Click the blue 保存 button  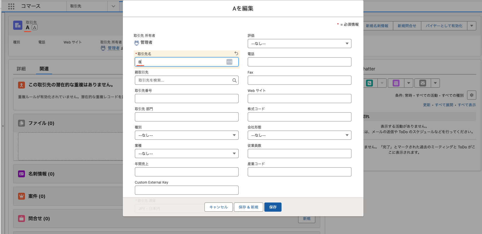[x=273, y=207]
